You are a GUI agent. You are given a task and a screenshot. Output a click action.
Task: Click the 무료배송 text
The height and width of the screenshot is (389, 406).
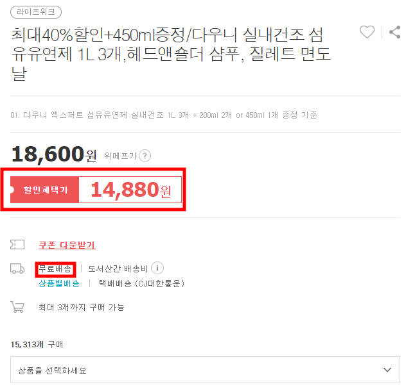(x=55, y=269)
